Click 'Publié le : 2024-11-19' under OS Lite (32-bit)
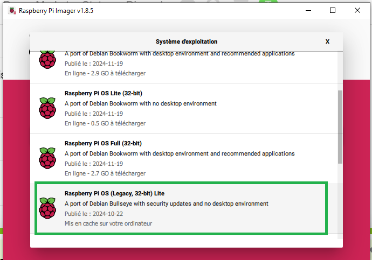This screenshot has height=260, width=372. (x=94, y=114)
